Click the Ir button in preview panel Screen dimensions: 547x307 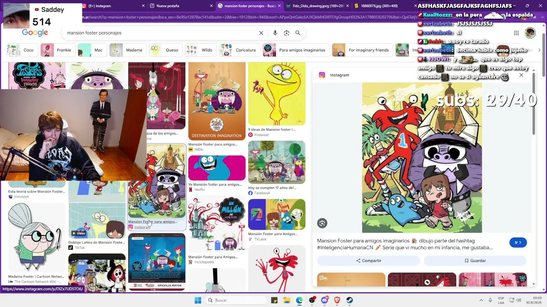[518, 243]
